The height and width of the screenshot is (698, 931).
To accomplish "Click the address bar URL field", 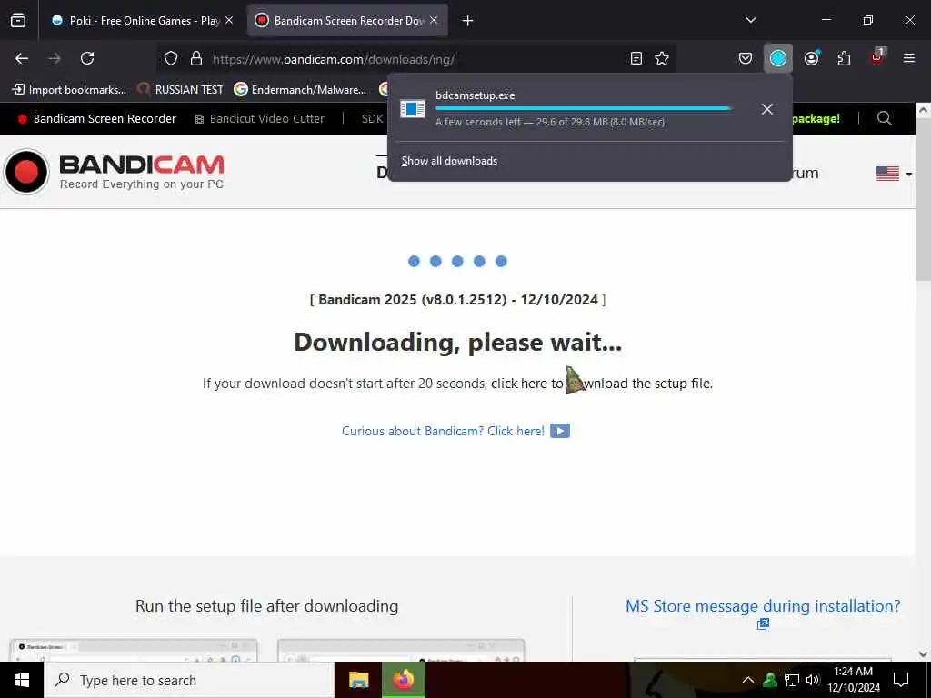I will click(415, 59).
